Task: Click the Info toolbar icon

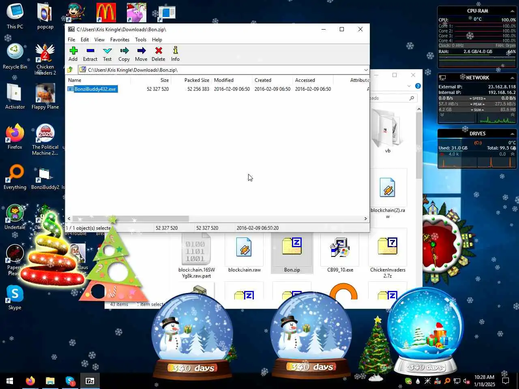Action: pyautogui.click(x=175, y=54)
